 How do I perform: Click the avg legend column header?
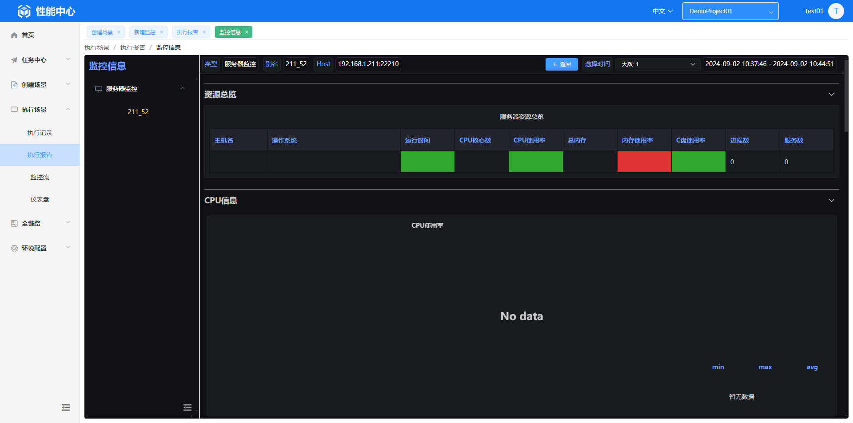(812, 367)
